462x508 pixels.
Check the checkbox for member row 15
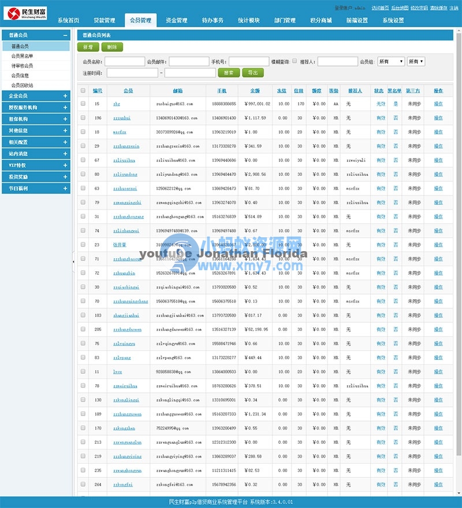tap(82, 103)
